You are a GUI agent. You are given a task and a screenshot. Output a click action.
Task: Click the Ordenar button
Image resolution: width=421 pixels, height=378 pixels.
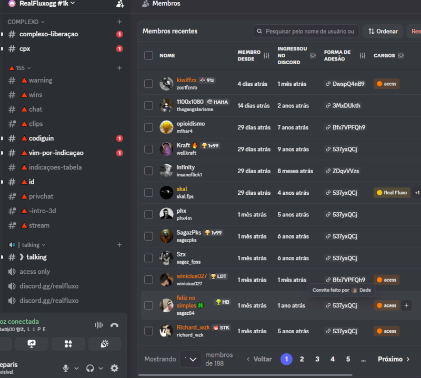383,32
